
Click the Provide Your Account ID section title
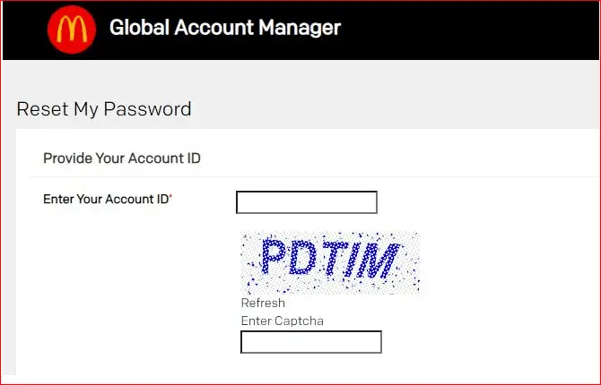(x=122, y=158)
